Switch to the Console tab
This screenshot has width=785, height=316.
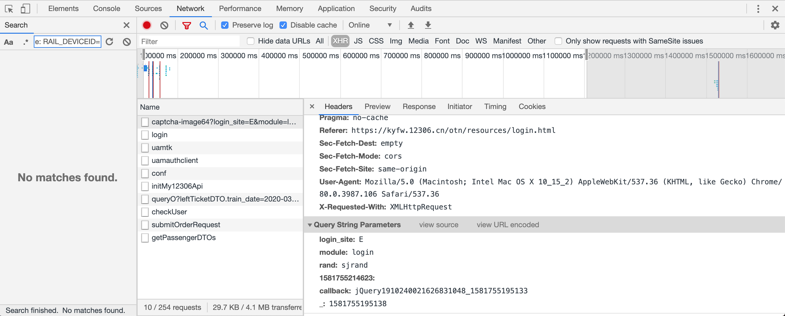point(106,9)
